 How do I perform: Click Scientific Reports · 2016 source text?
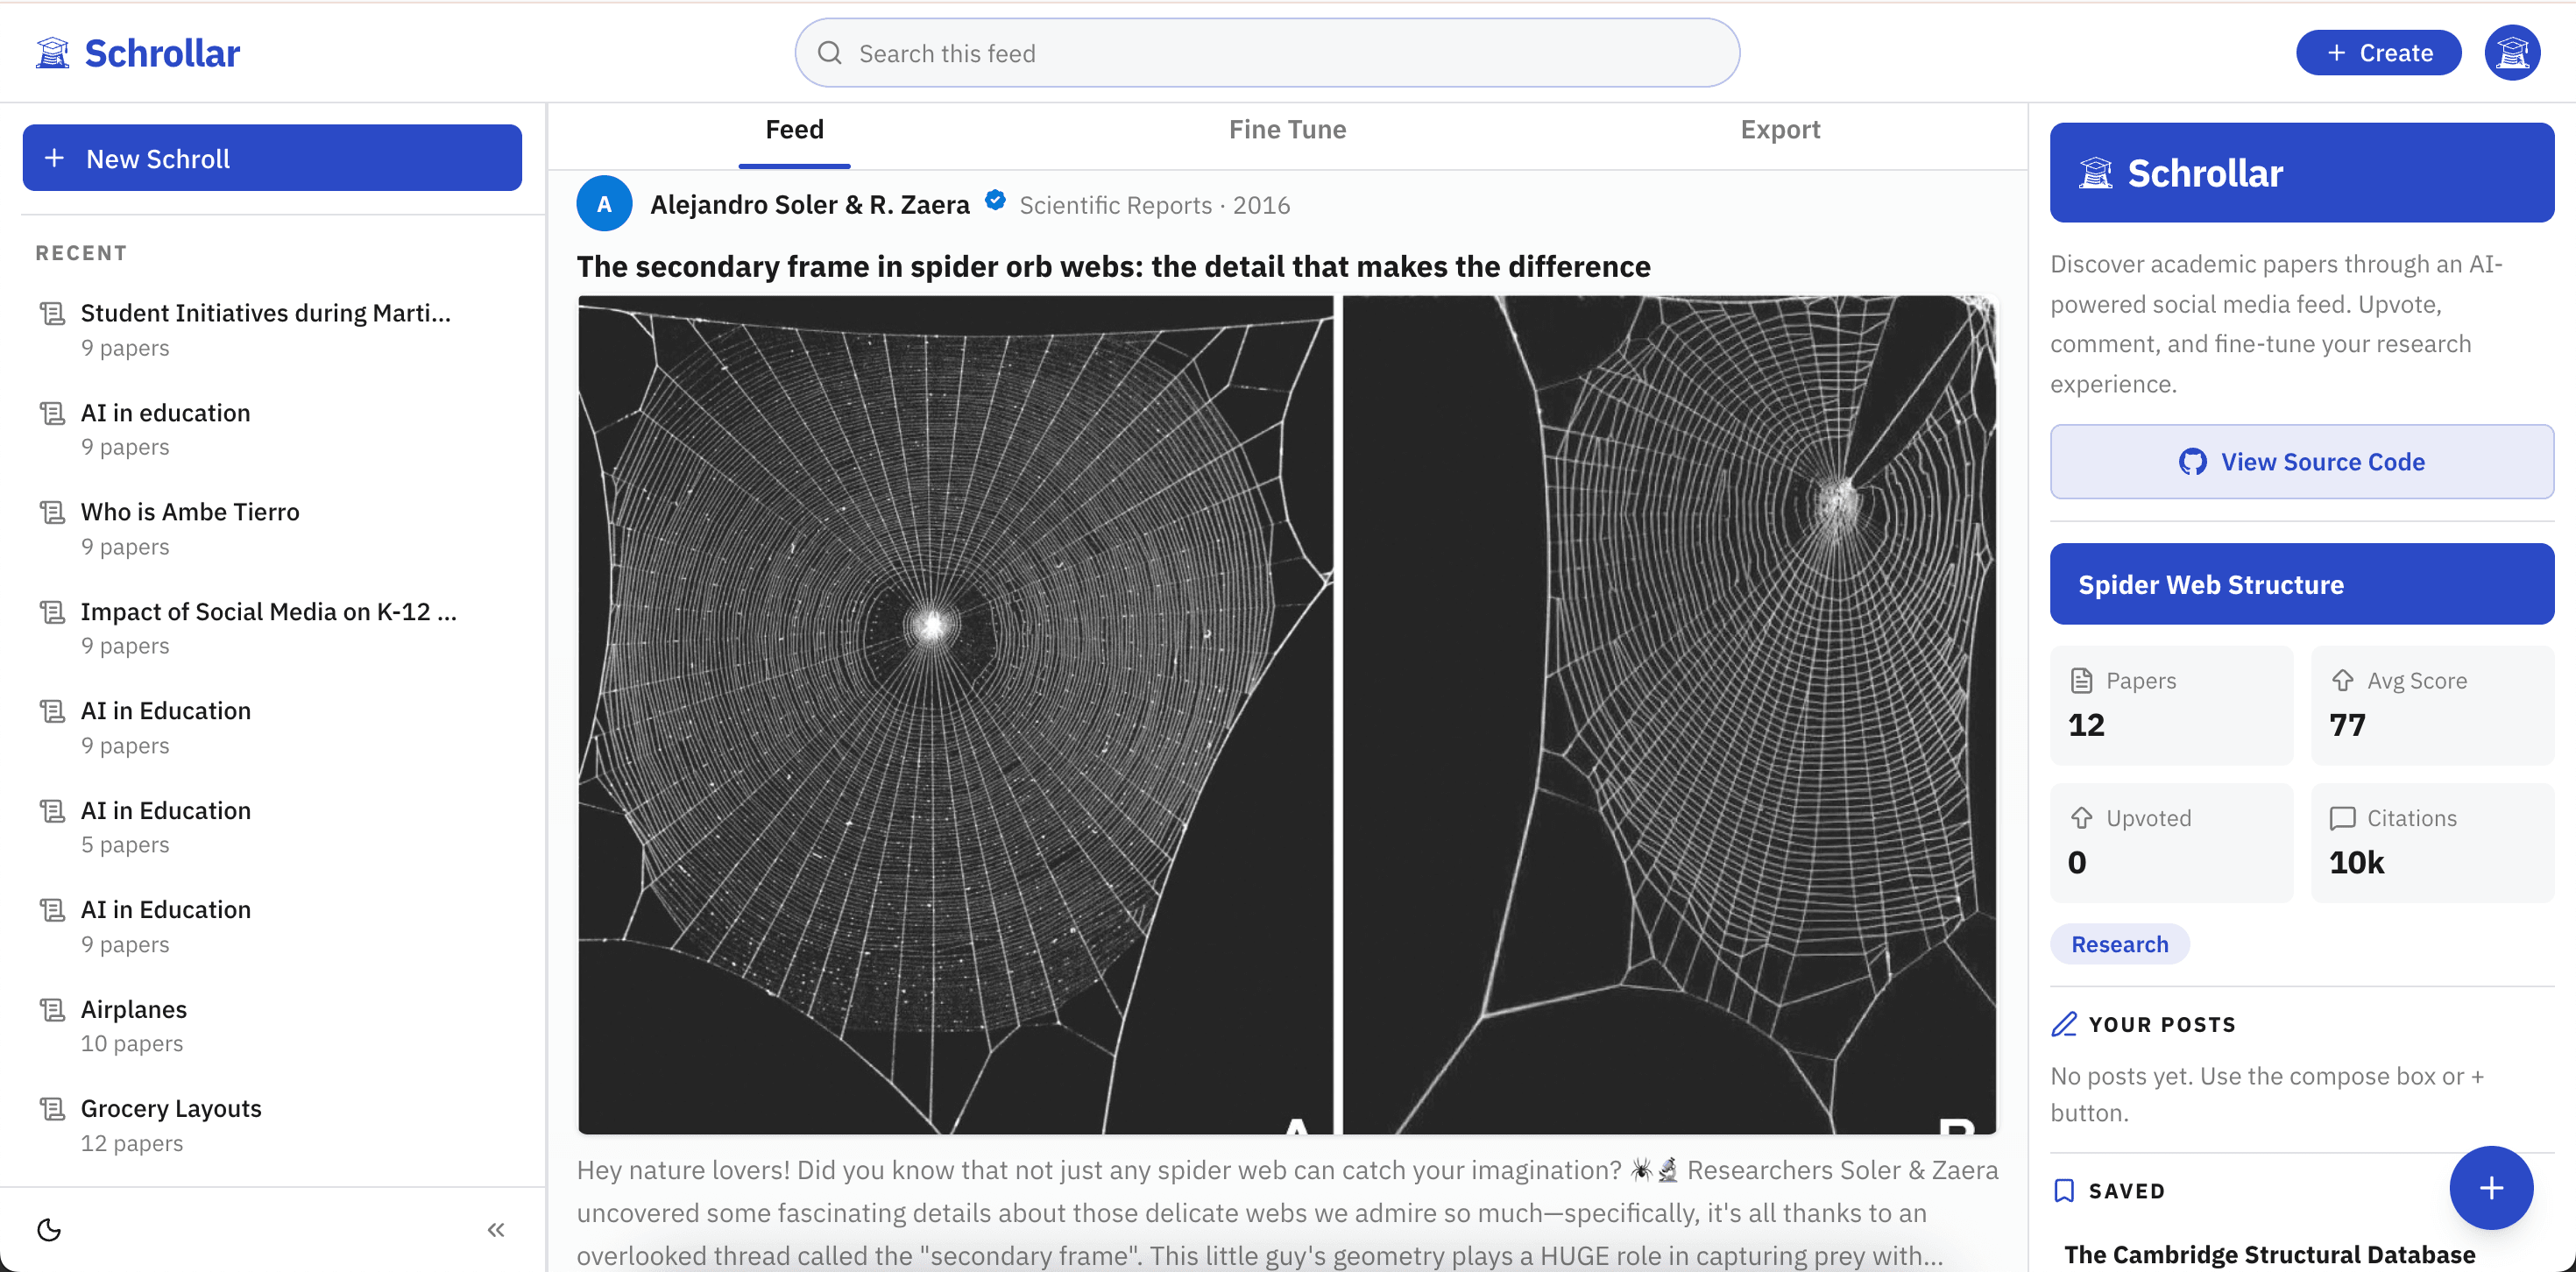pos(1154,205)
